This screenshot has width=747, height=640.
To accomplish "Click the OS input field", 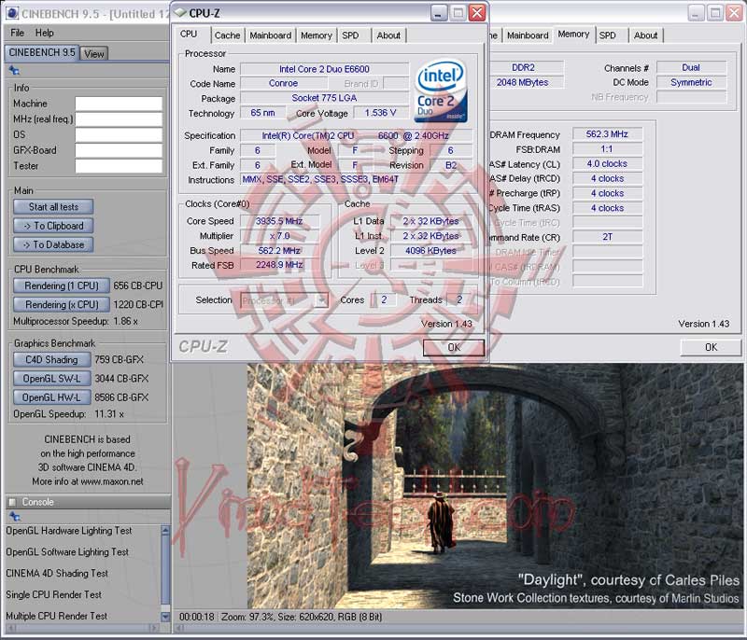I will point(119,134).
